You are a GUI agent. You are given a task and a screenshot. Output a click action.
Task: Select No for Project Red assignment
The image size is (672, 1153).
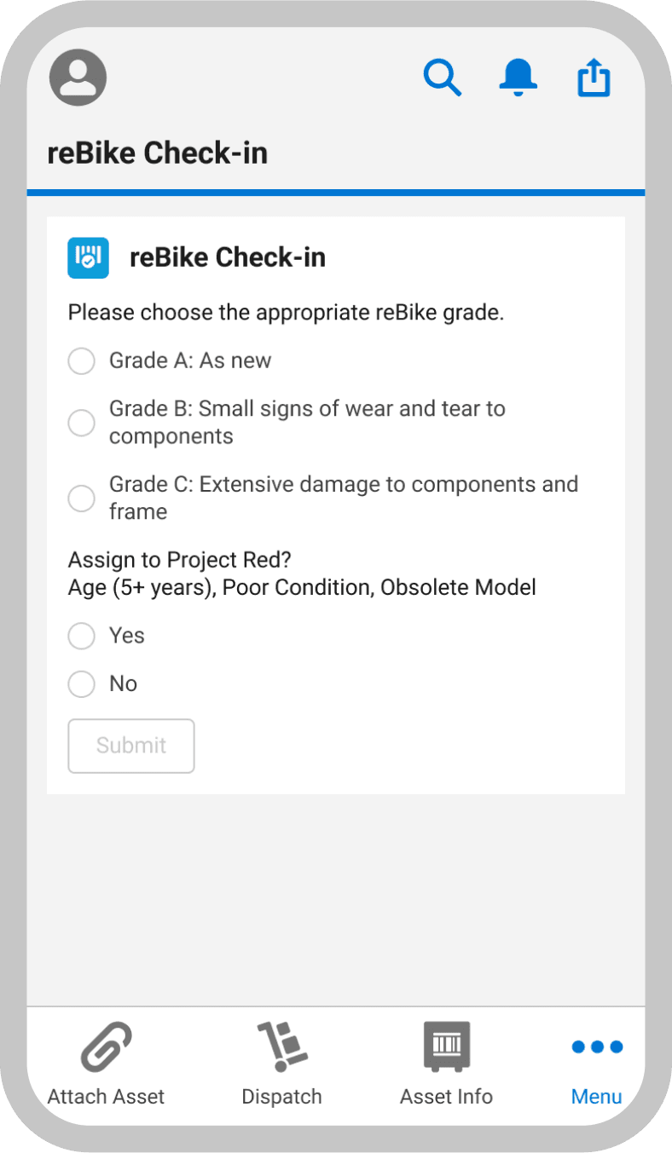[x=81, y=683]
